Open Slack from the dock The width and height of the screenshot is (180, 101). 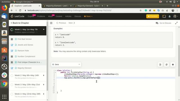(x=4, y=75)
